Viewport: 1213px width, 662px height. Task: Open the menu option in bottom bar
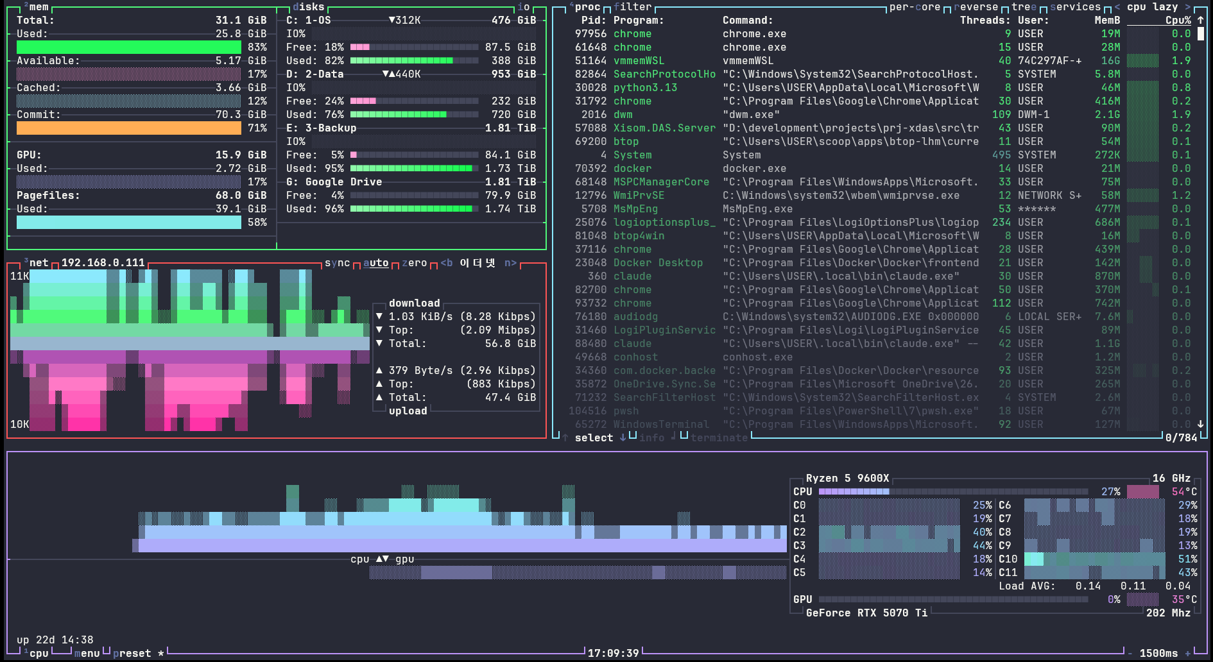click(87, 653)
